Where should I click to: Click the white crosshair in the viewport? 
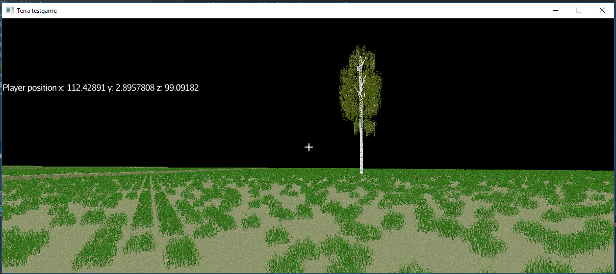click(x=309, y=147)
